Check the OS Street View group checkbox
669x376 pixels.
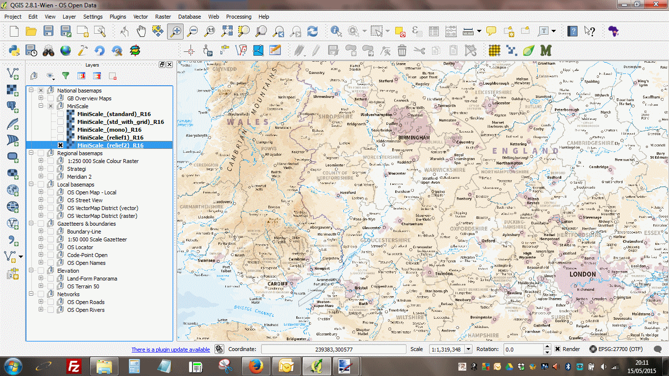(50, 200)
